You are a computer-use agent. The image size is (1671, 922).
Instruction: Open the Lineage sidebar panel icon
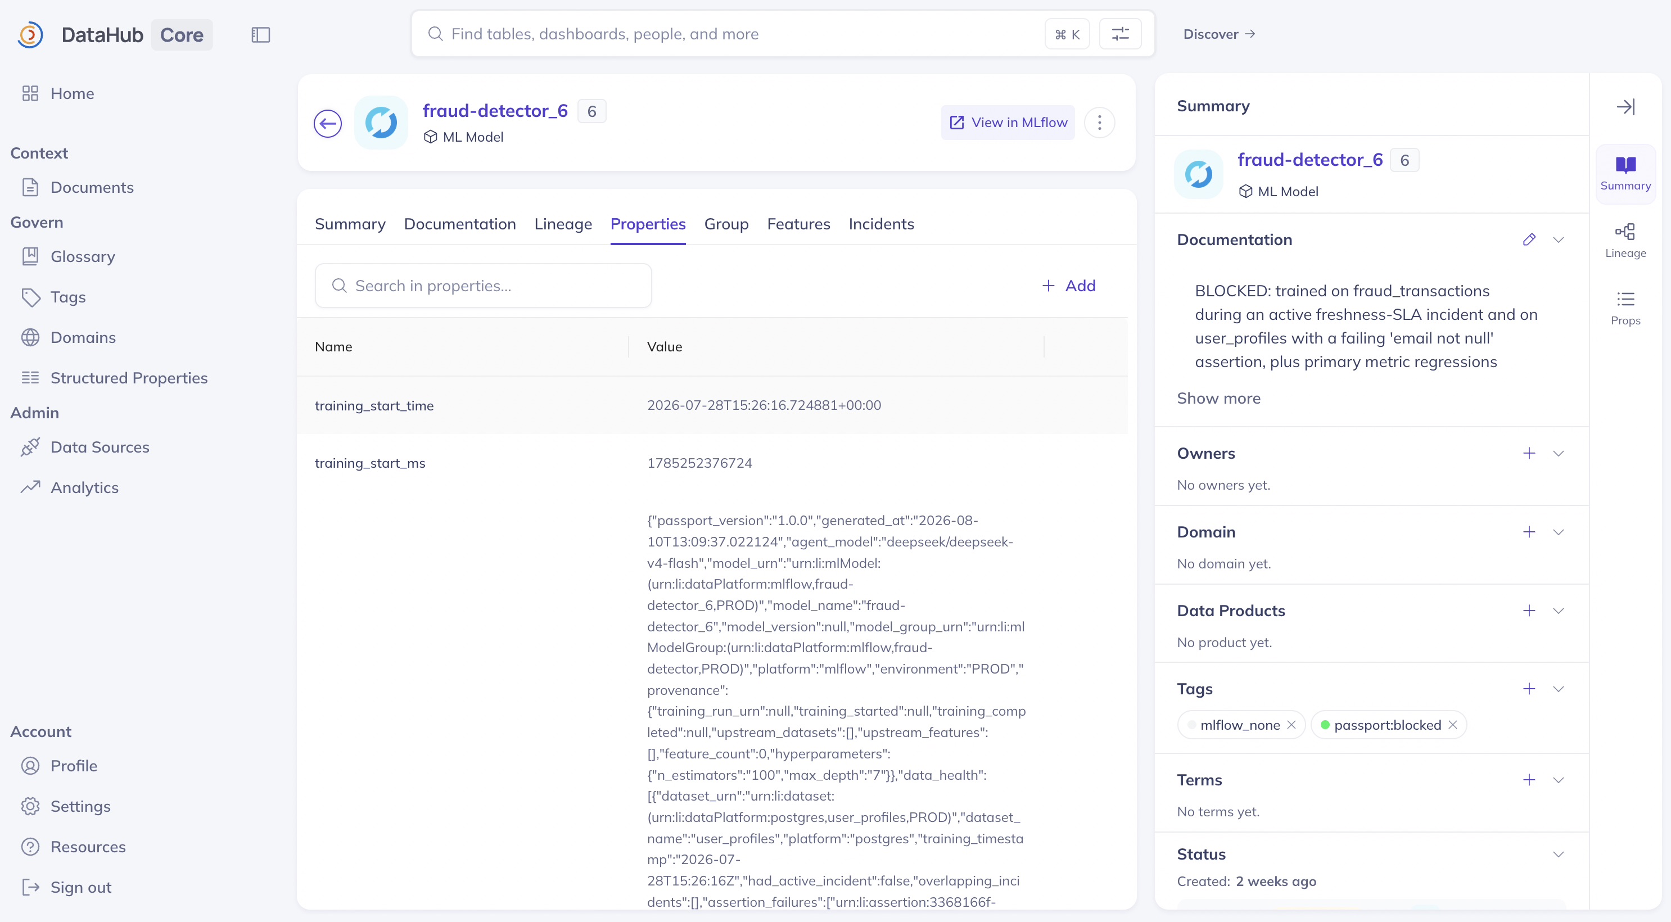tap(1625, 241)
